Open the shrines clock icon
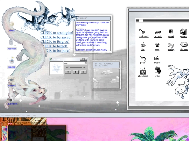The image size is (189, 141). pyautogui.click(x=184, y=45)
